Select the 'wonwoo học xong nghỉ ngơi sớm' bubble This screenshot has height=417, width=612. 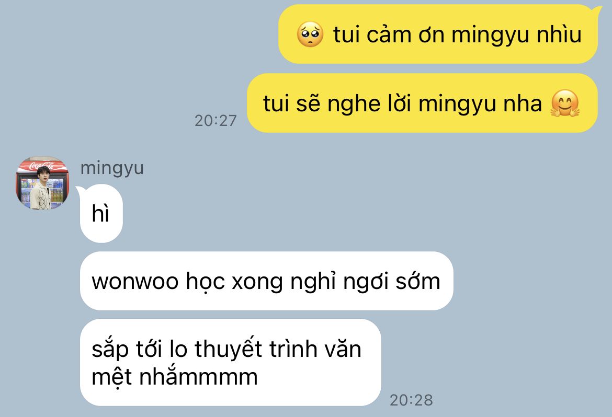coord(267,281)
